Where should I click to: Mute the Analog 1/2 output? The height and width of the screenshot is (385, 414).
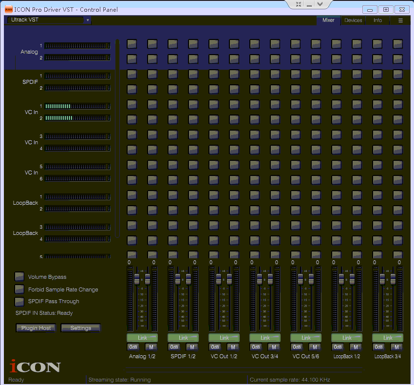point(151,347)
